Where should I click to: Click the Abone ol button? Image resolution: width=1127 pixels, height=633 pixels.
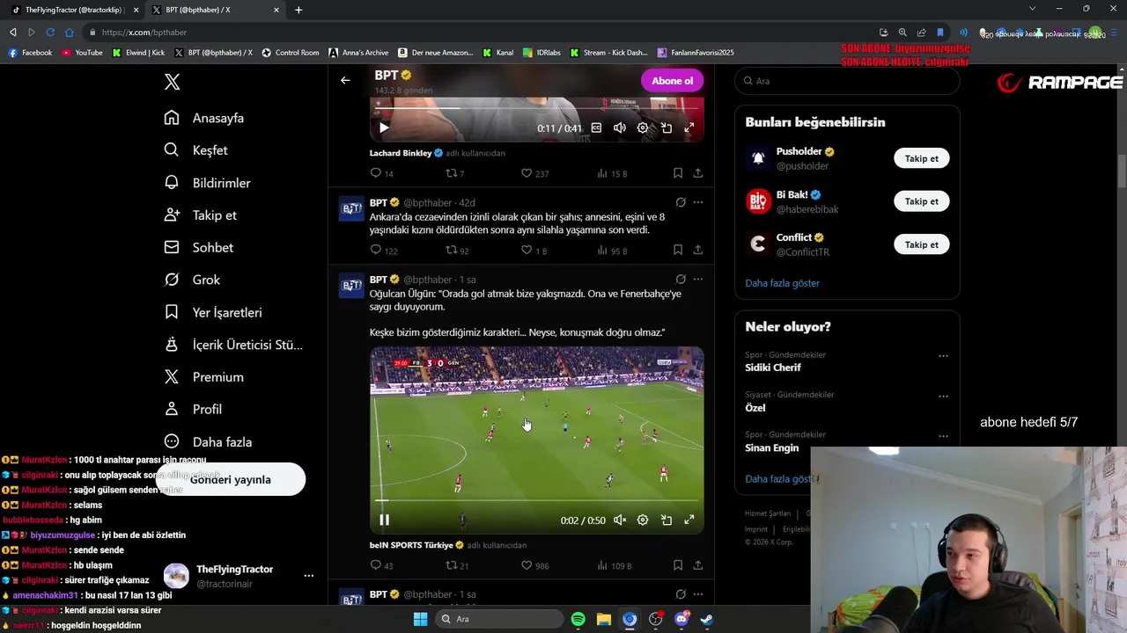coord(672,81)
